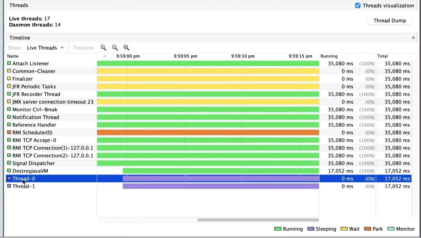Viewport: 421px width, 238px height.
Task: Click the horizontal timeline scrollbar thumb
Action: (258, 220)
